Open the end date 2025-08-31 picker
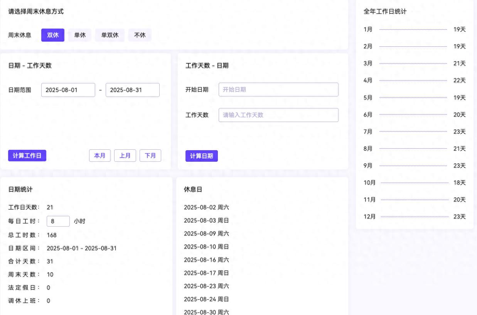 pyautogui.click(x=133, y=90)
